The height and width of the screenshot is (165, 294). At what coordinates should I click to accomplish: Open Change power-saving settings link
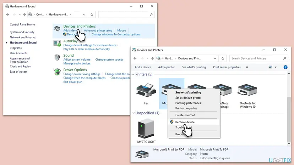(82, 74)
